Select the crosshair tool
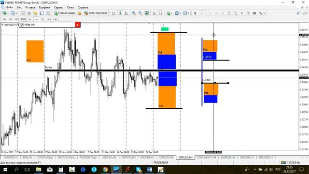The image size is (309, 174). point(202,13)
